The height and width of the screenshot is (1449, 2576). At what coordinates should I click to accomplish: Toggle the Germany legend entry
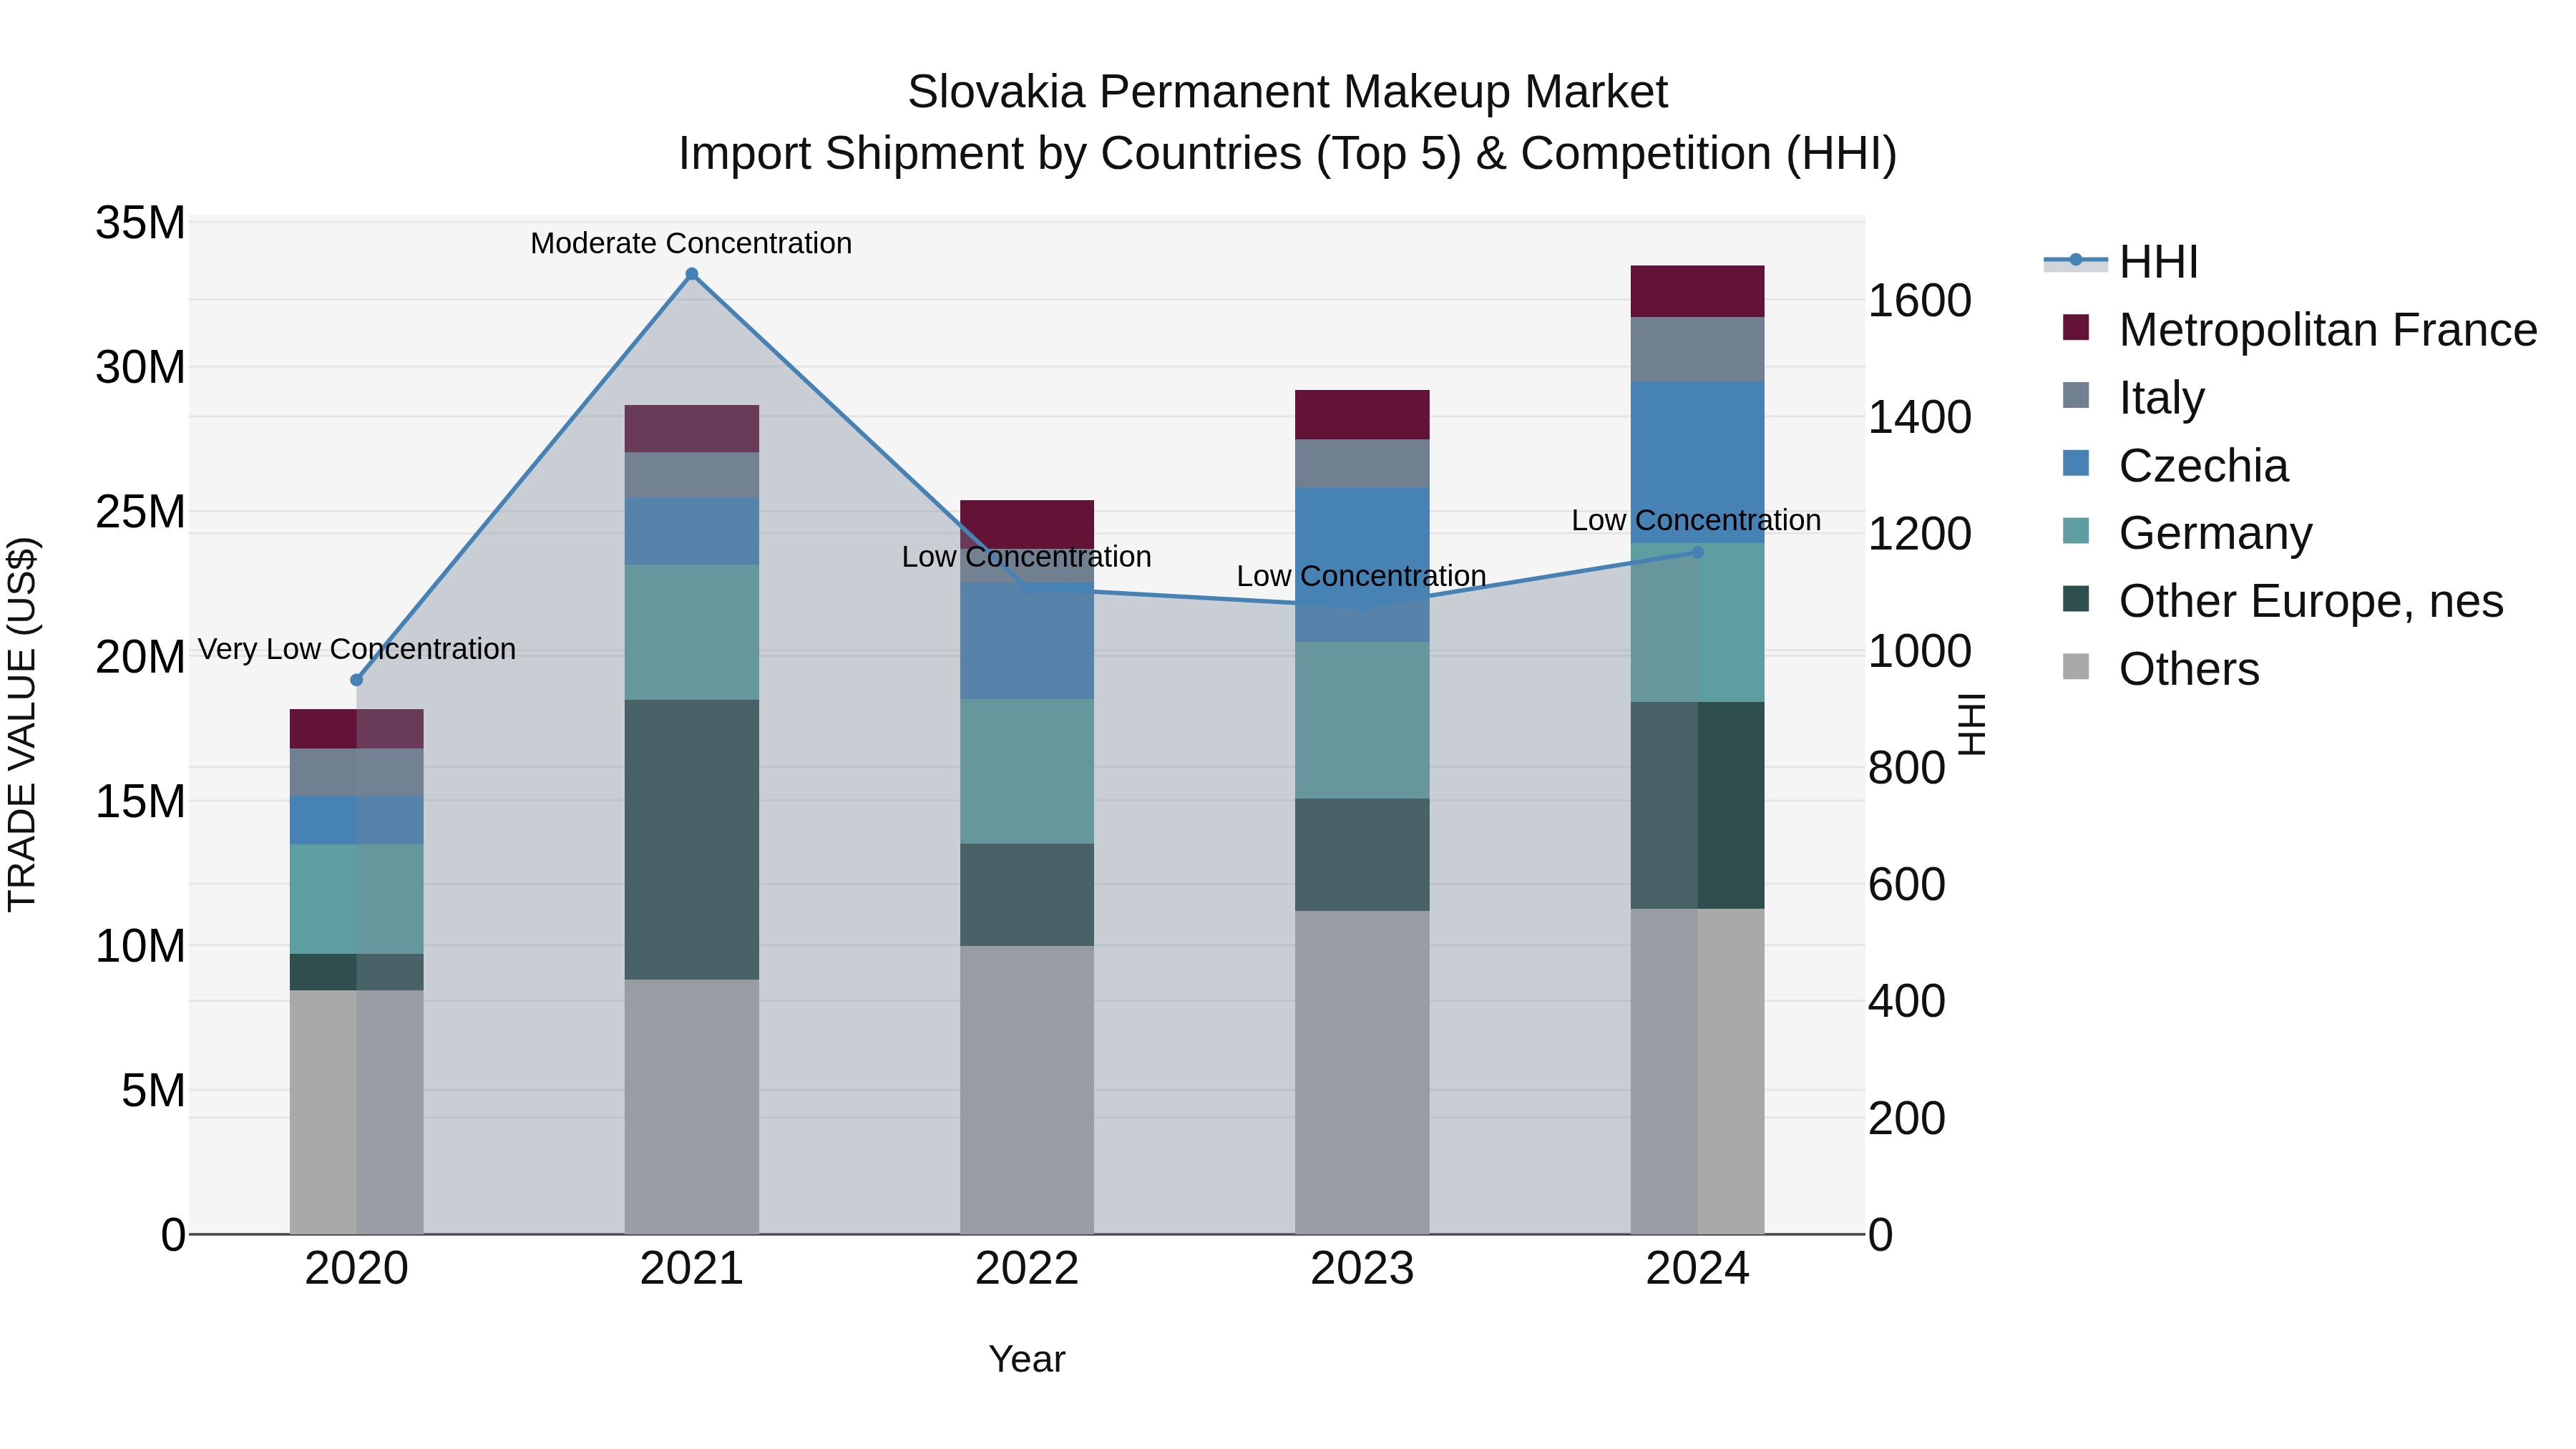coord(2187,532)
